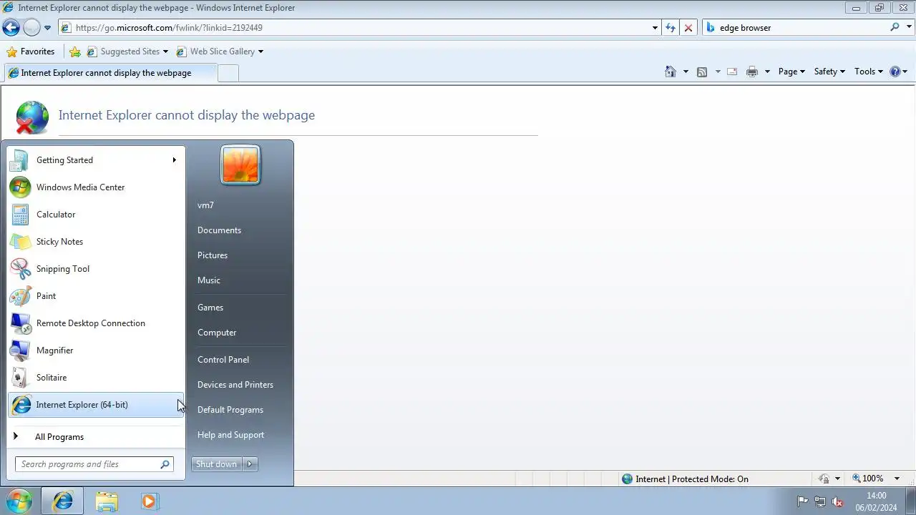Viewport: 916px width, 515px height.
Task: Open Devices and Printers
Action: pos(239,385)
